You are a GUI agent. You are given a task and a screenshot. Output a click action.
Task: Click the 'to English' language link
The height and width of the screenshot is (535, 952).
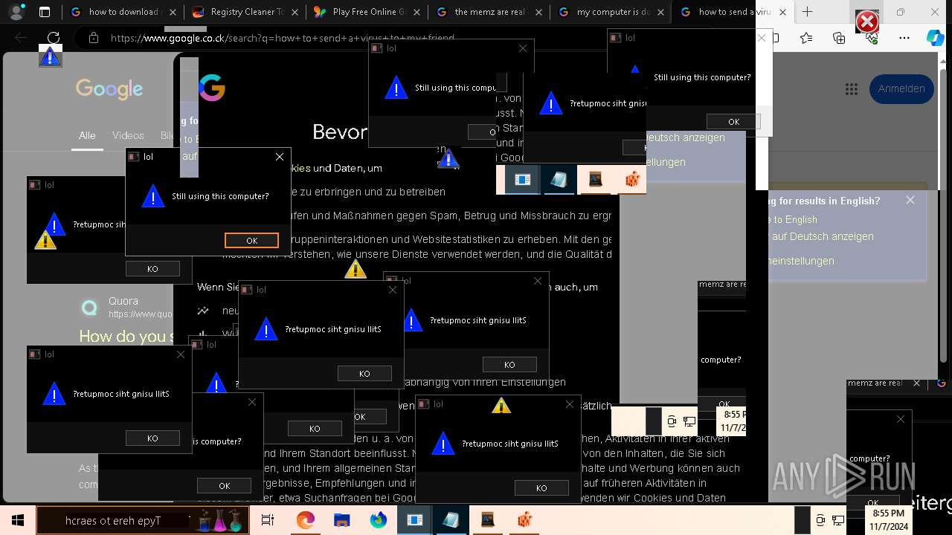(796, 220)
